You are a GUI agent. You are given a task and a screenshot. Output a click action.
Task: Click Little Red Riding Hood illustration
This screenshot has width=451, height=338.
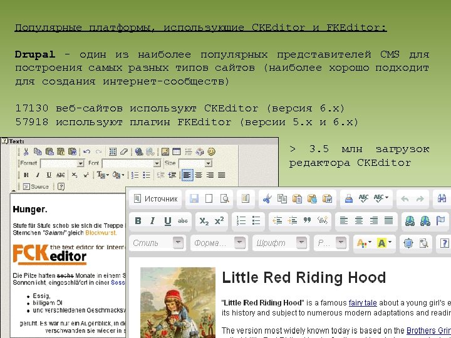pos(178,303)
